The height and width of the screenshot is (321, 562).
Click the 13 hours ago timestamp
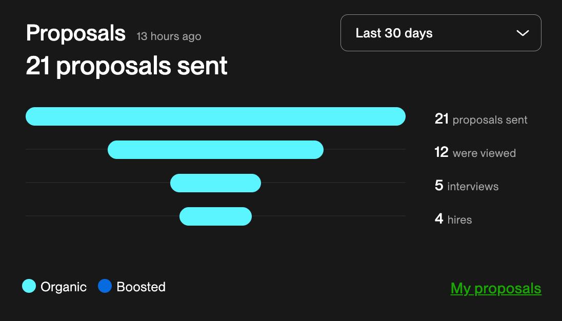point(168,36)
